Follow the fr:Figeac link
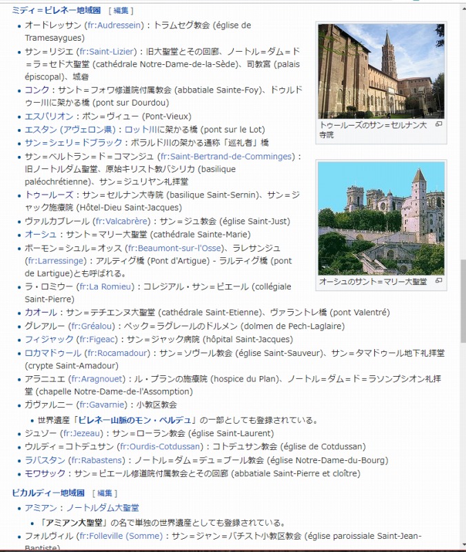This screenshot has width=466, height=552. coord(97,339)
